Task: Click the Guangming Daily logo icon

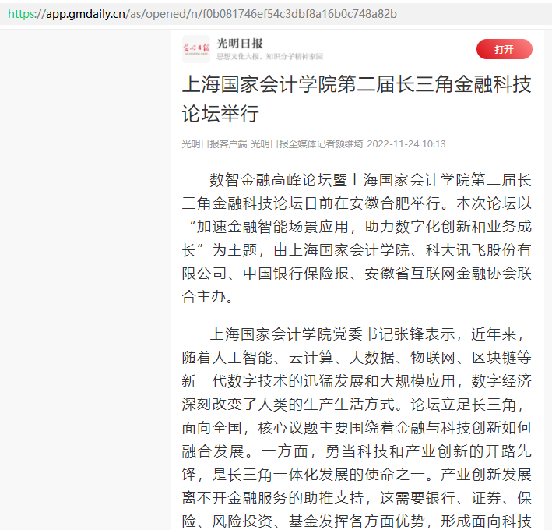Action: click(x=195, y=49)
